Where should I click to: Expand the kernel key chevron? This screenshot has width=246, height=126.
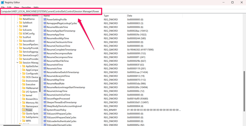tap(20, 95)
